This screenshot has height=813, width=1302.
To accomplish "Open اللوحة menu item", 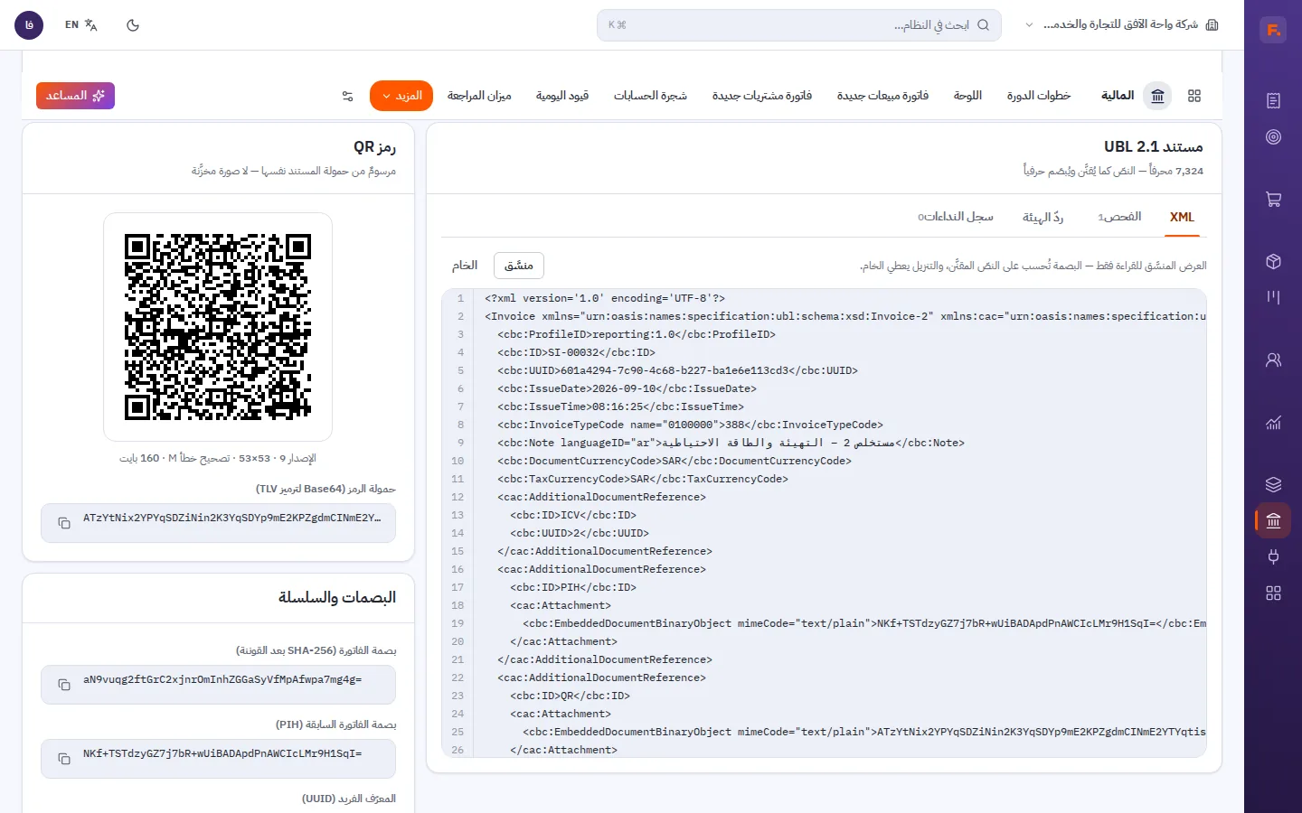I will tap(967, 96).
